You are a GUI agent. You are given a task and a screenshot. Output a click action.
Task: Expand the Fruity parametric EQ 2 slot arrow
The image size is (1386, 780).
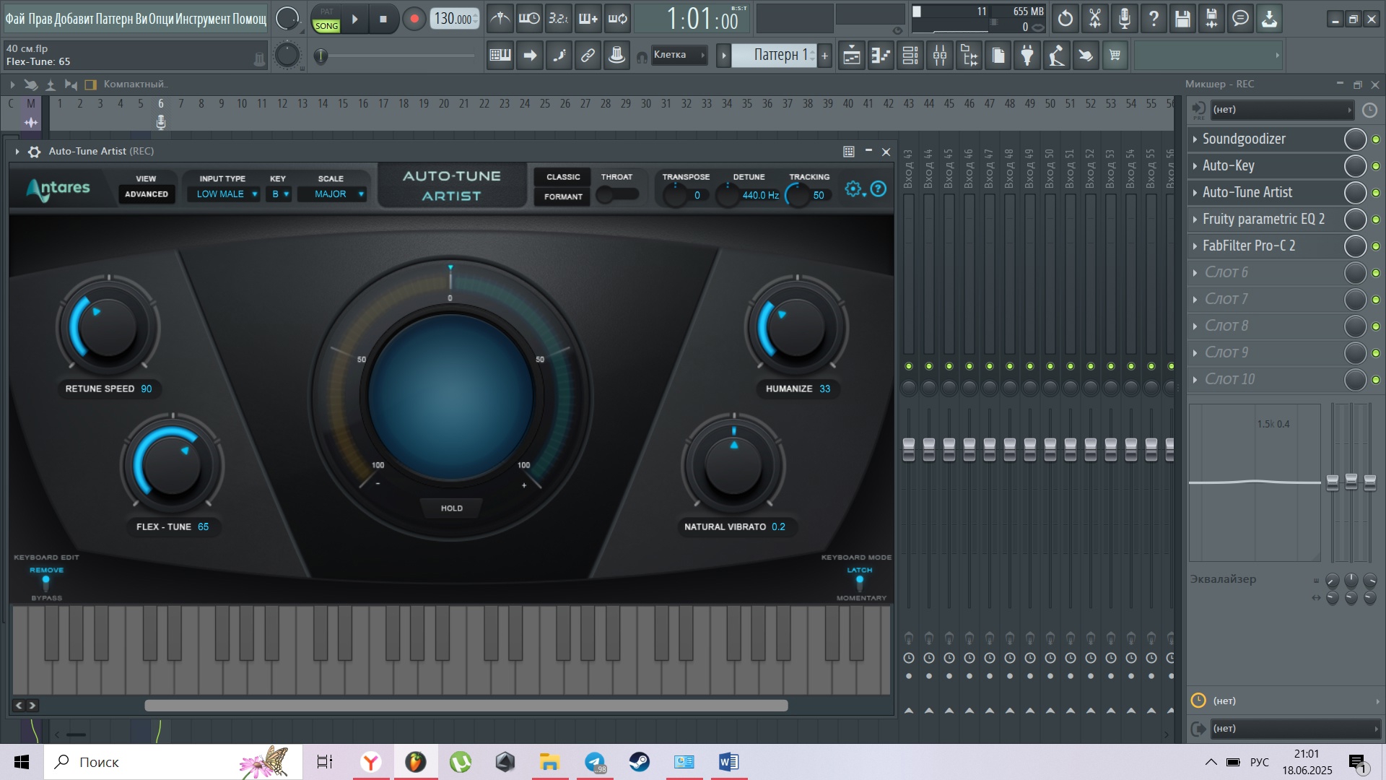pos(1195,220)
